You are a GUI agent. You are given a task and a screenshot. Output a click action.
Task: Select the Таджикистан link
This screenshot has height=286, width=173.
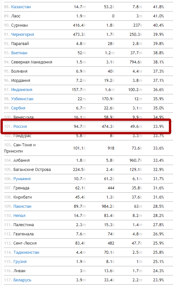(26, 252)
